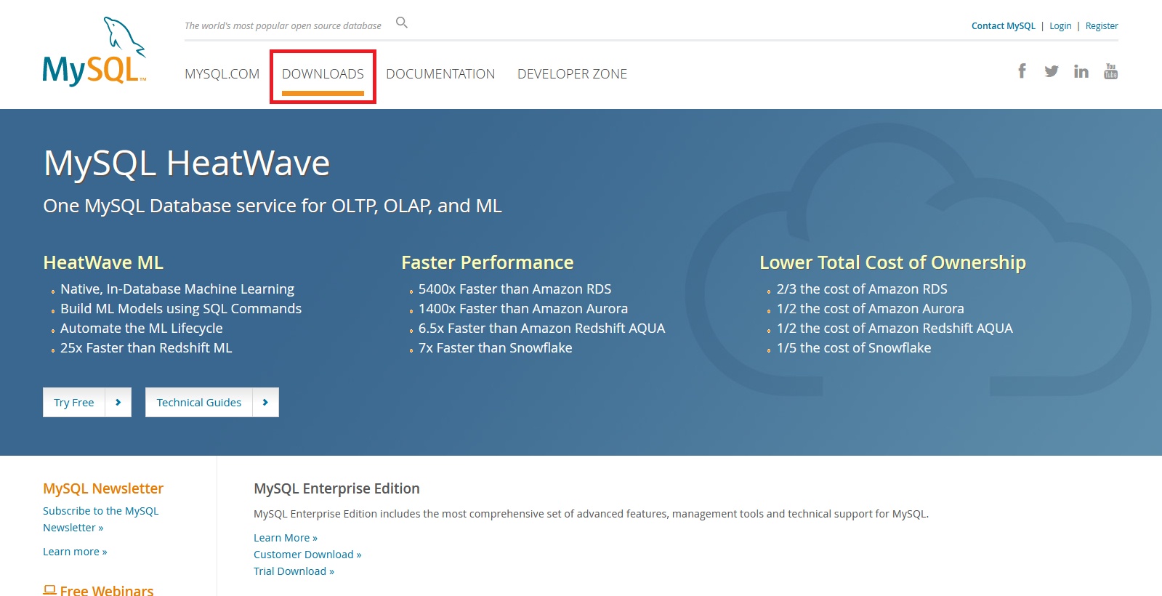This screenshot has width=1162, height=596.
Task: Open Learn More under Enterprise Edition
Action: 286,538
